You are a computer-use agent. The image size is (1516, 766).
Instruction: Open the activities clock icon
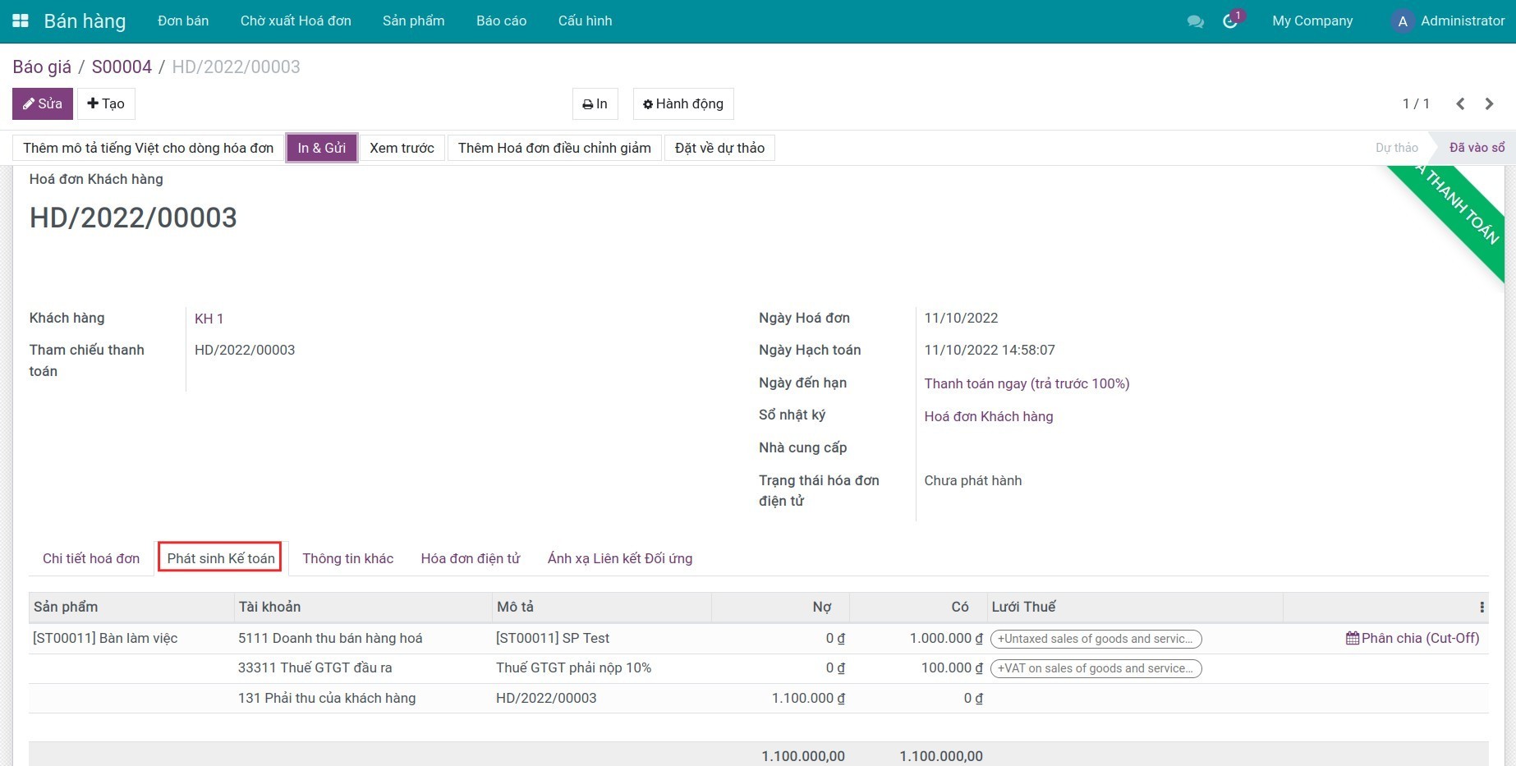click(1230, 21)
